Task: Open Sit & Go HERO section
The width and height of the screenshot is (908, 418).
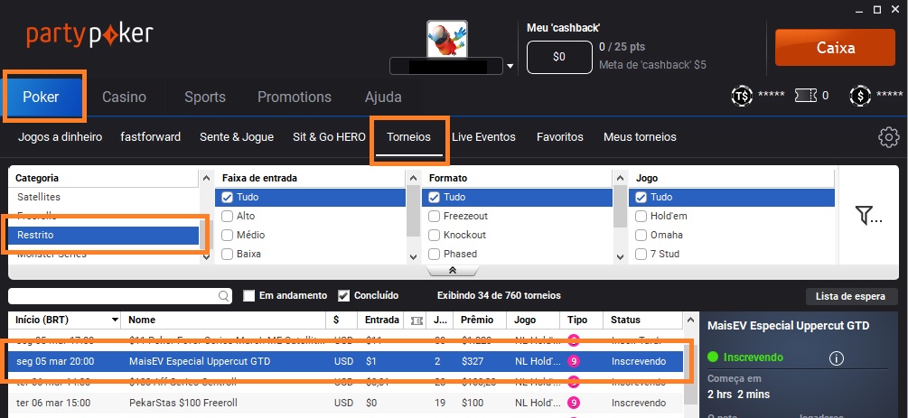Action: click(x=329, y=137)
